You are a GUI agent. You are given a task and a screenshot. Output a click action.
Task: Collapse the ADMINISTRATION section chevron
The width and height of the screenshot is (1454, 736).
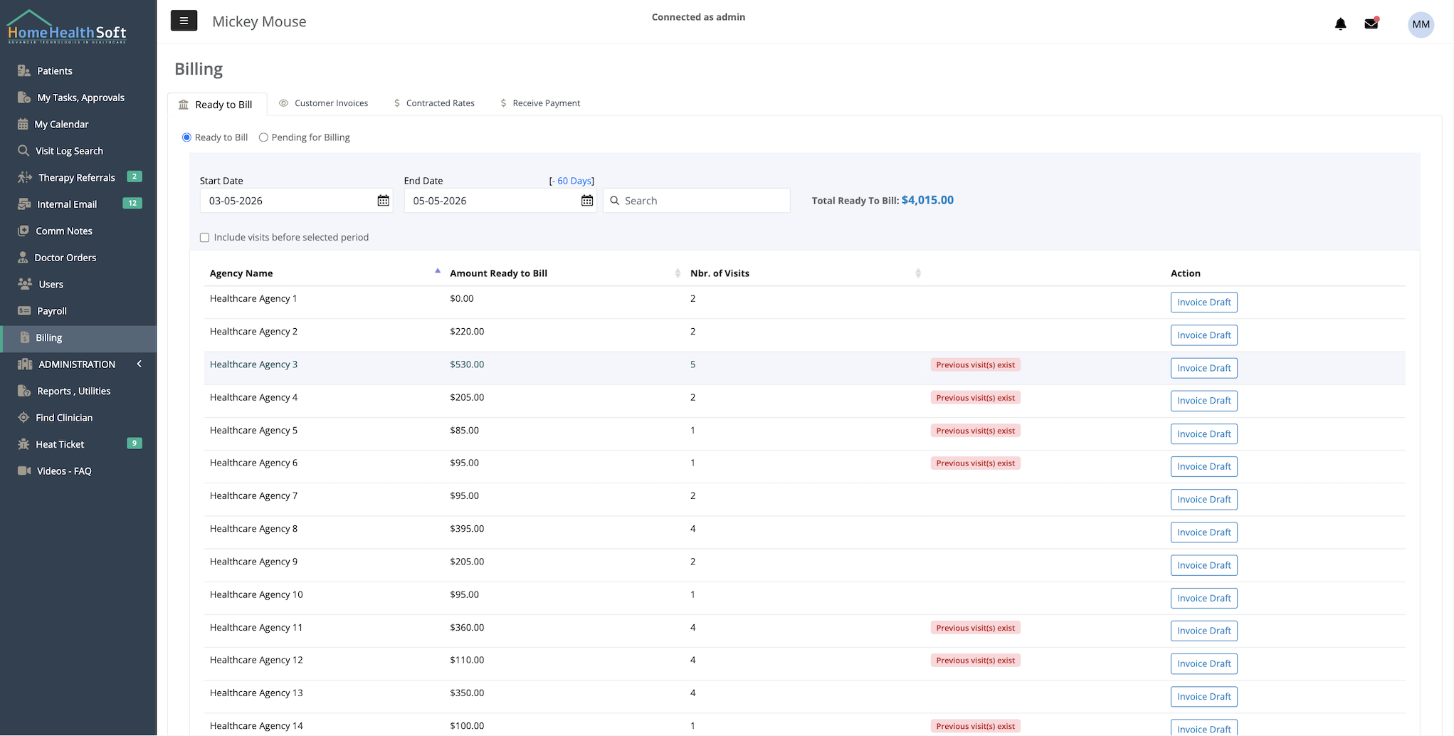(139, 364)
